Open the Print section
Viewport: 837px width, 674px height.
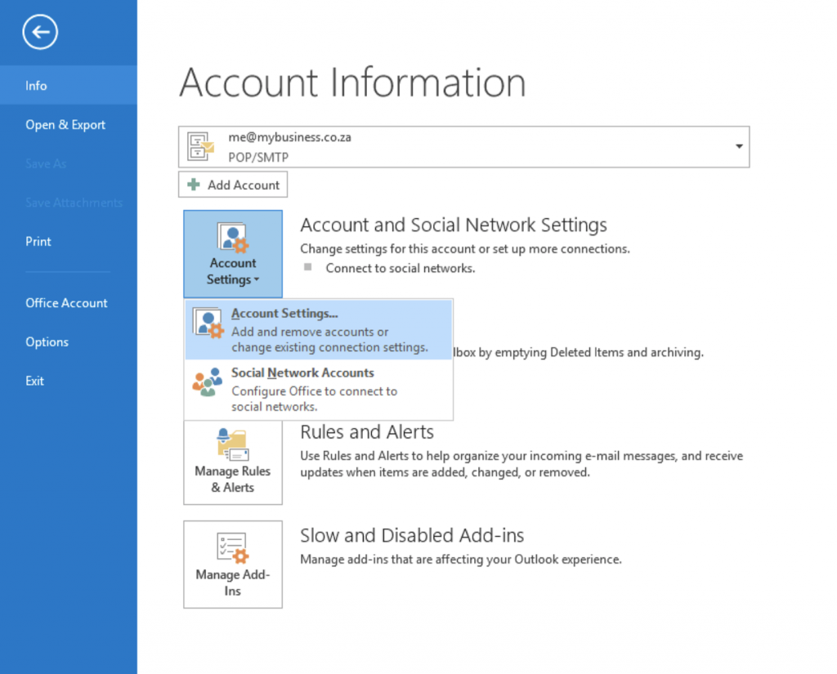click(38, 241)
